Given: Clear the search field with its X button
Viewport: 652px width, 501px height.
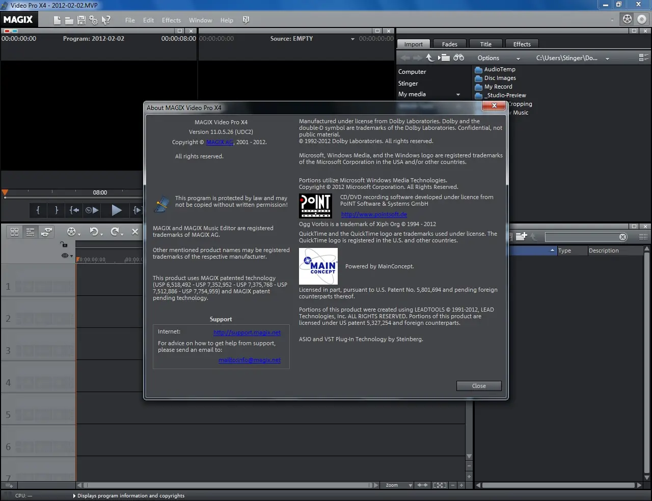Looking at the screenshot, I should (x=622, y=237).
